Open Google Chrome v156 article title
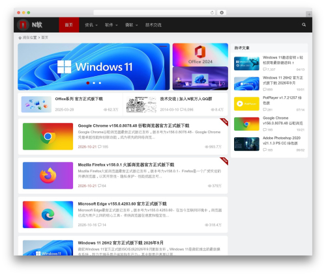 click(x=134, y=125)
